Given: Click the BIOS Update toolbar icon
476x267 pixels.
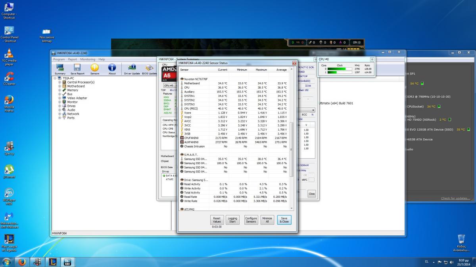Looking at the screenshot, I should click(x=150, y=69).
